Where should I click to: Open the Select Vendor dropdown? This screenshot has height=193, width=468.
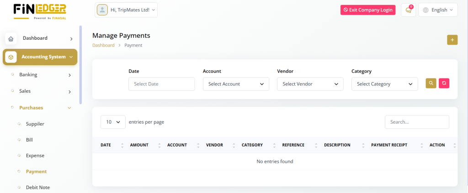coord(310,84)
